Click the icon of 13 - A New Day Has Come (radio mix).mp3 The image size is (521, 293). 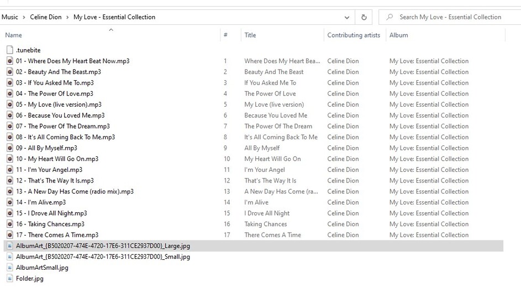pos(10,191)
